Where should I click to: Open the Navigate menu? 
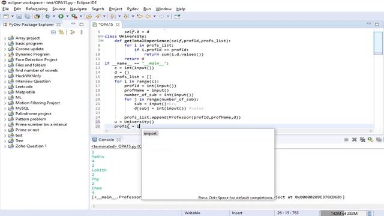pos(79,9)
